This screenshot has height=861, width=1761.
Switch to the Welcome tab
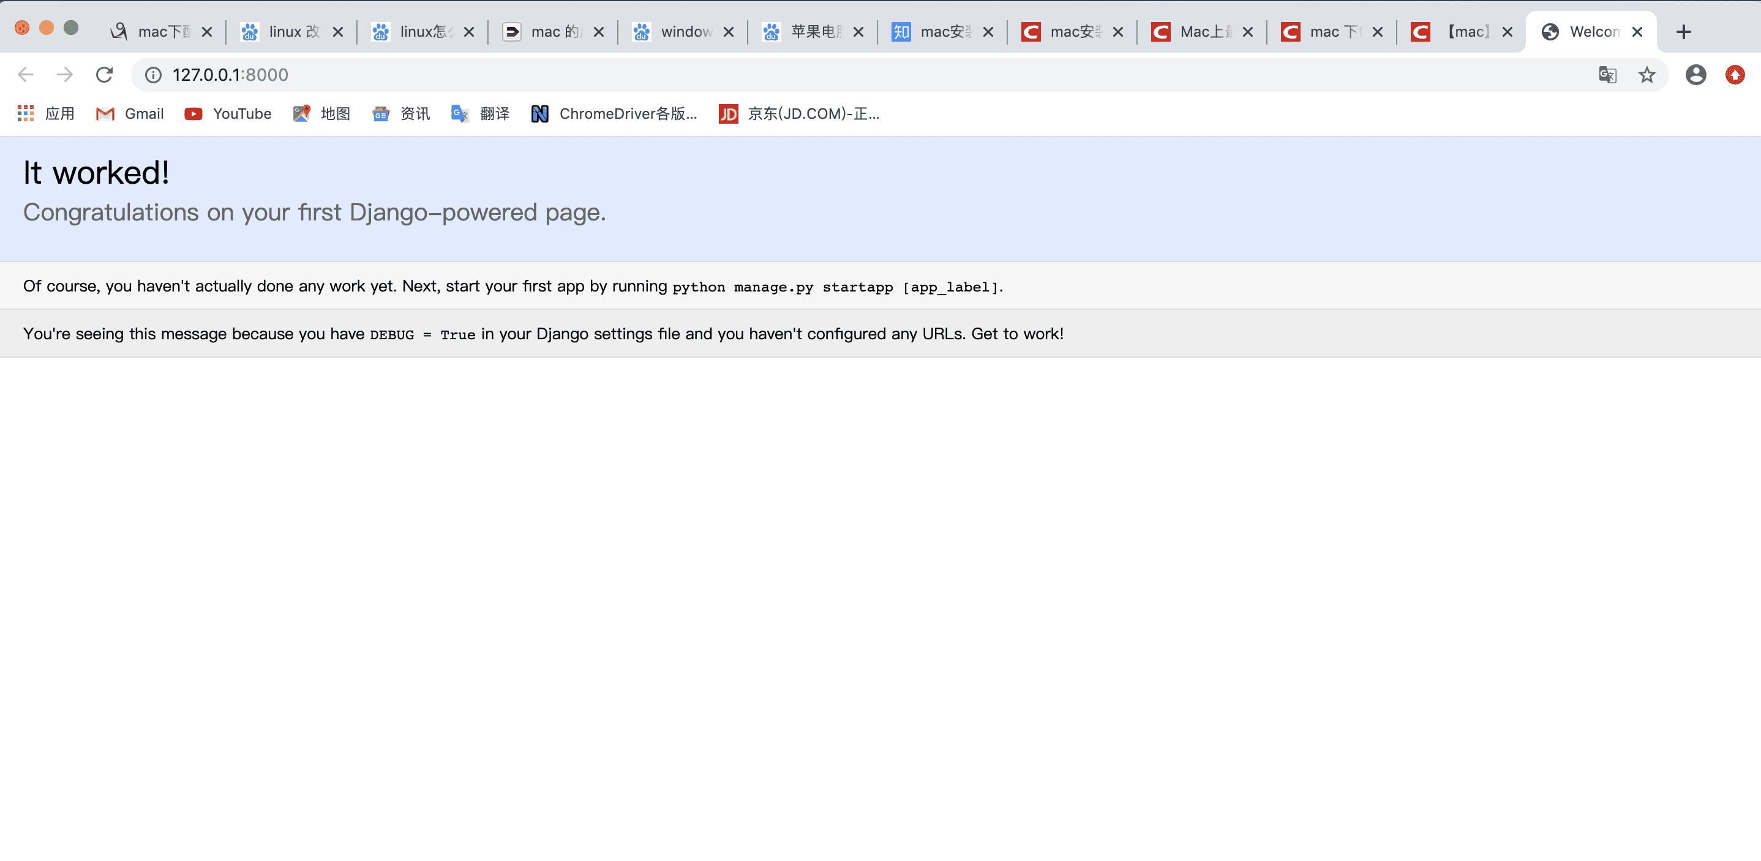pyautogui.click(x=1589, y=30)
